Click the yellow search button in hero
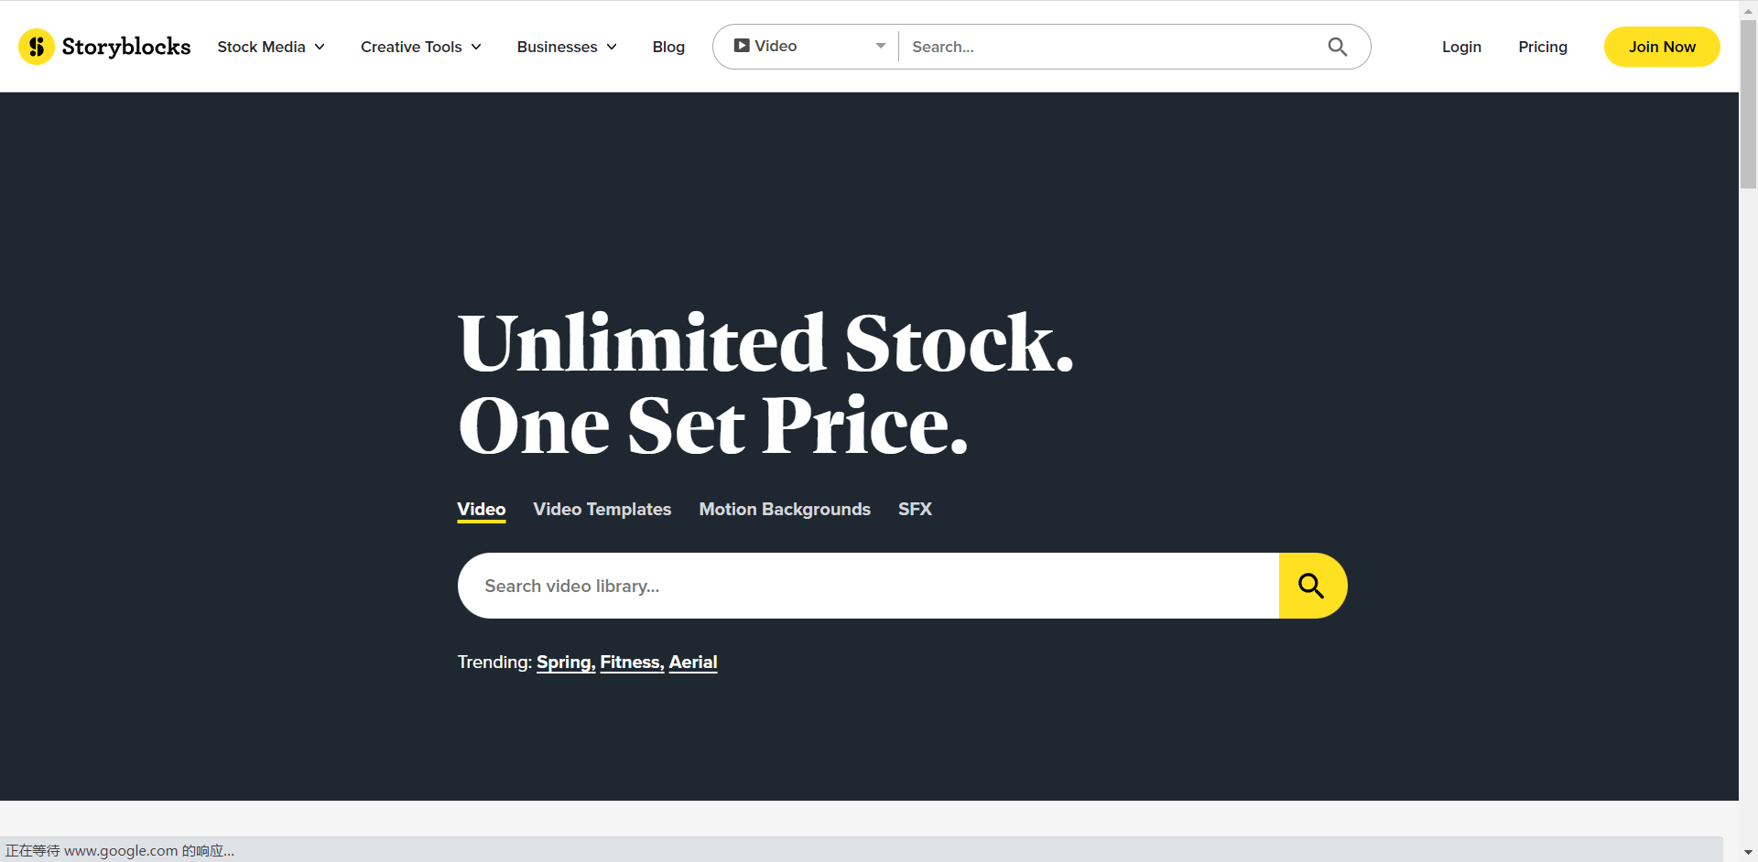Image resolution: width=1758 pixels, height=862 pixels. point(1312,586)
